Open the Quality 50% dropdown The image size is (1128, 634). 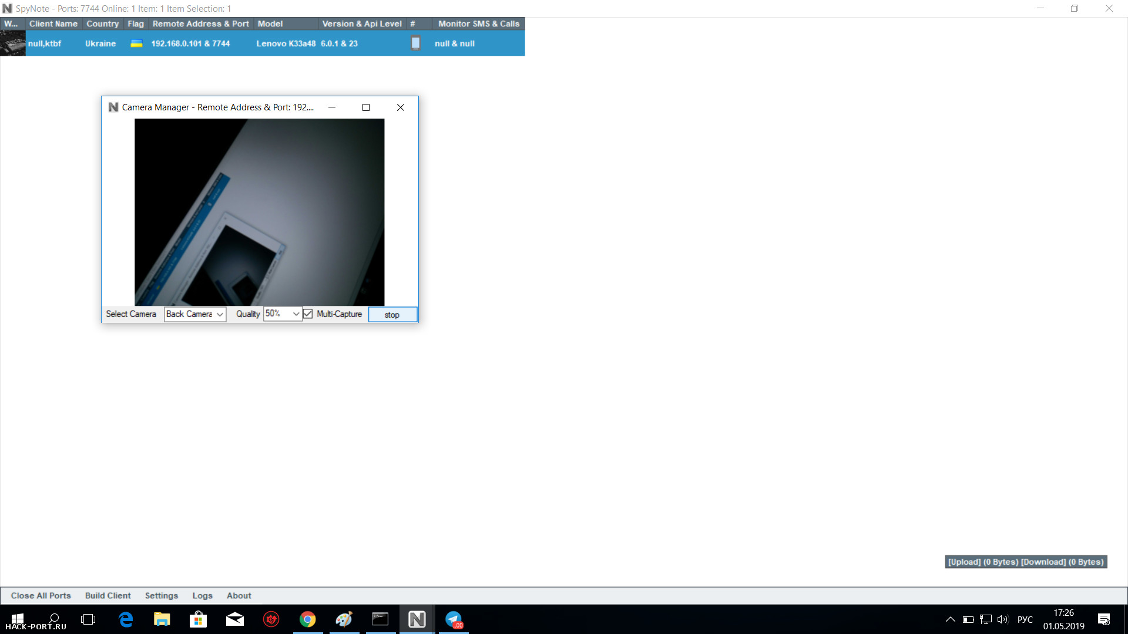tap(283, 313)
